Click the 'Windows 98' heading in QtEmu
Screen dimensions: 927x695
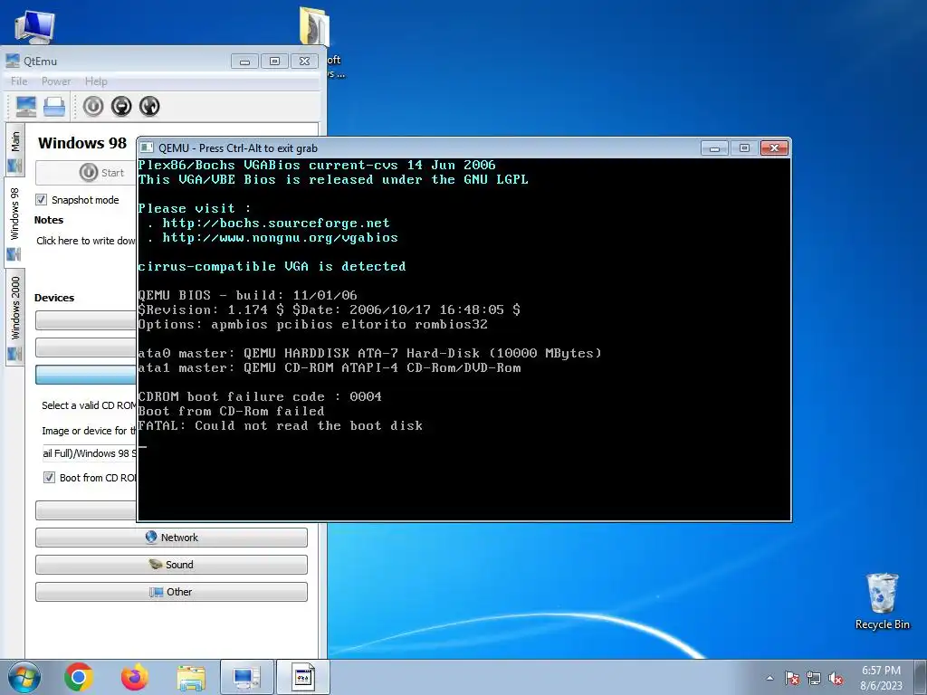point(82,143)
